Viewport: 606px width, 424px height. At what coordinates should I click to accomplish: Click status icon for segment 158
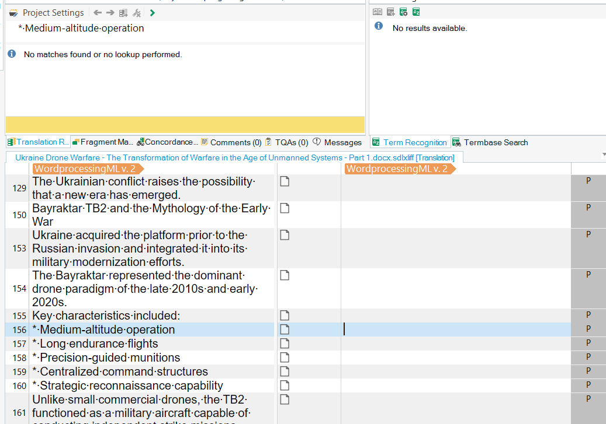[285, 358]
